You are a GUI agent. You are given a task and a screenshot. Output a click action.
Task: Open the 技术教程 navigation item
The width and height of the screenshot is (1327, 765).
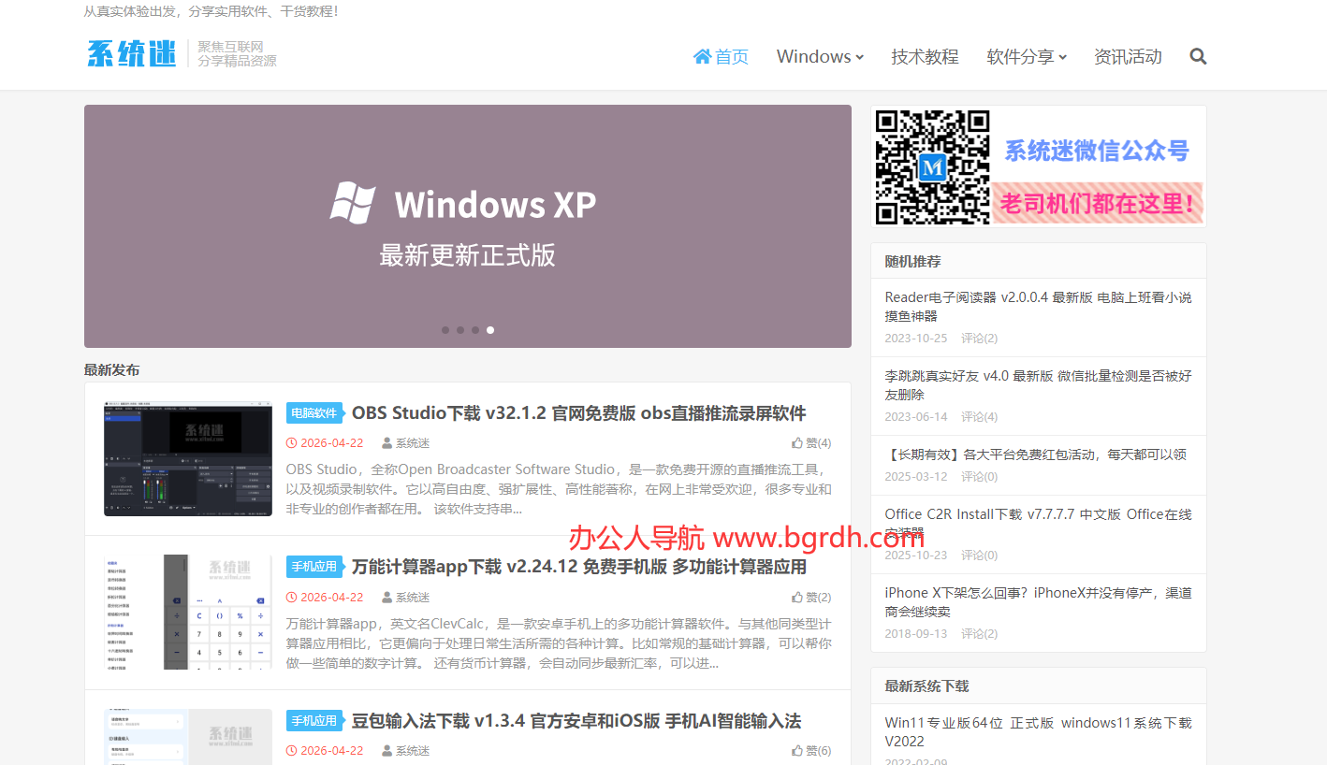[x=925, y=57]
